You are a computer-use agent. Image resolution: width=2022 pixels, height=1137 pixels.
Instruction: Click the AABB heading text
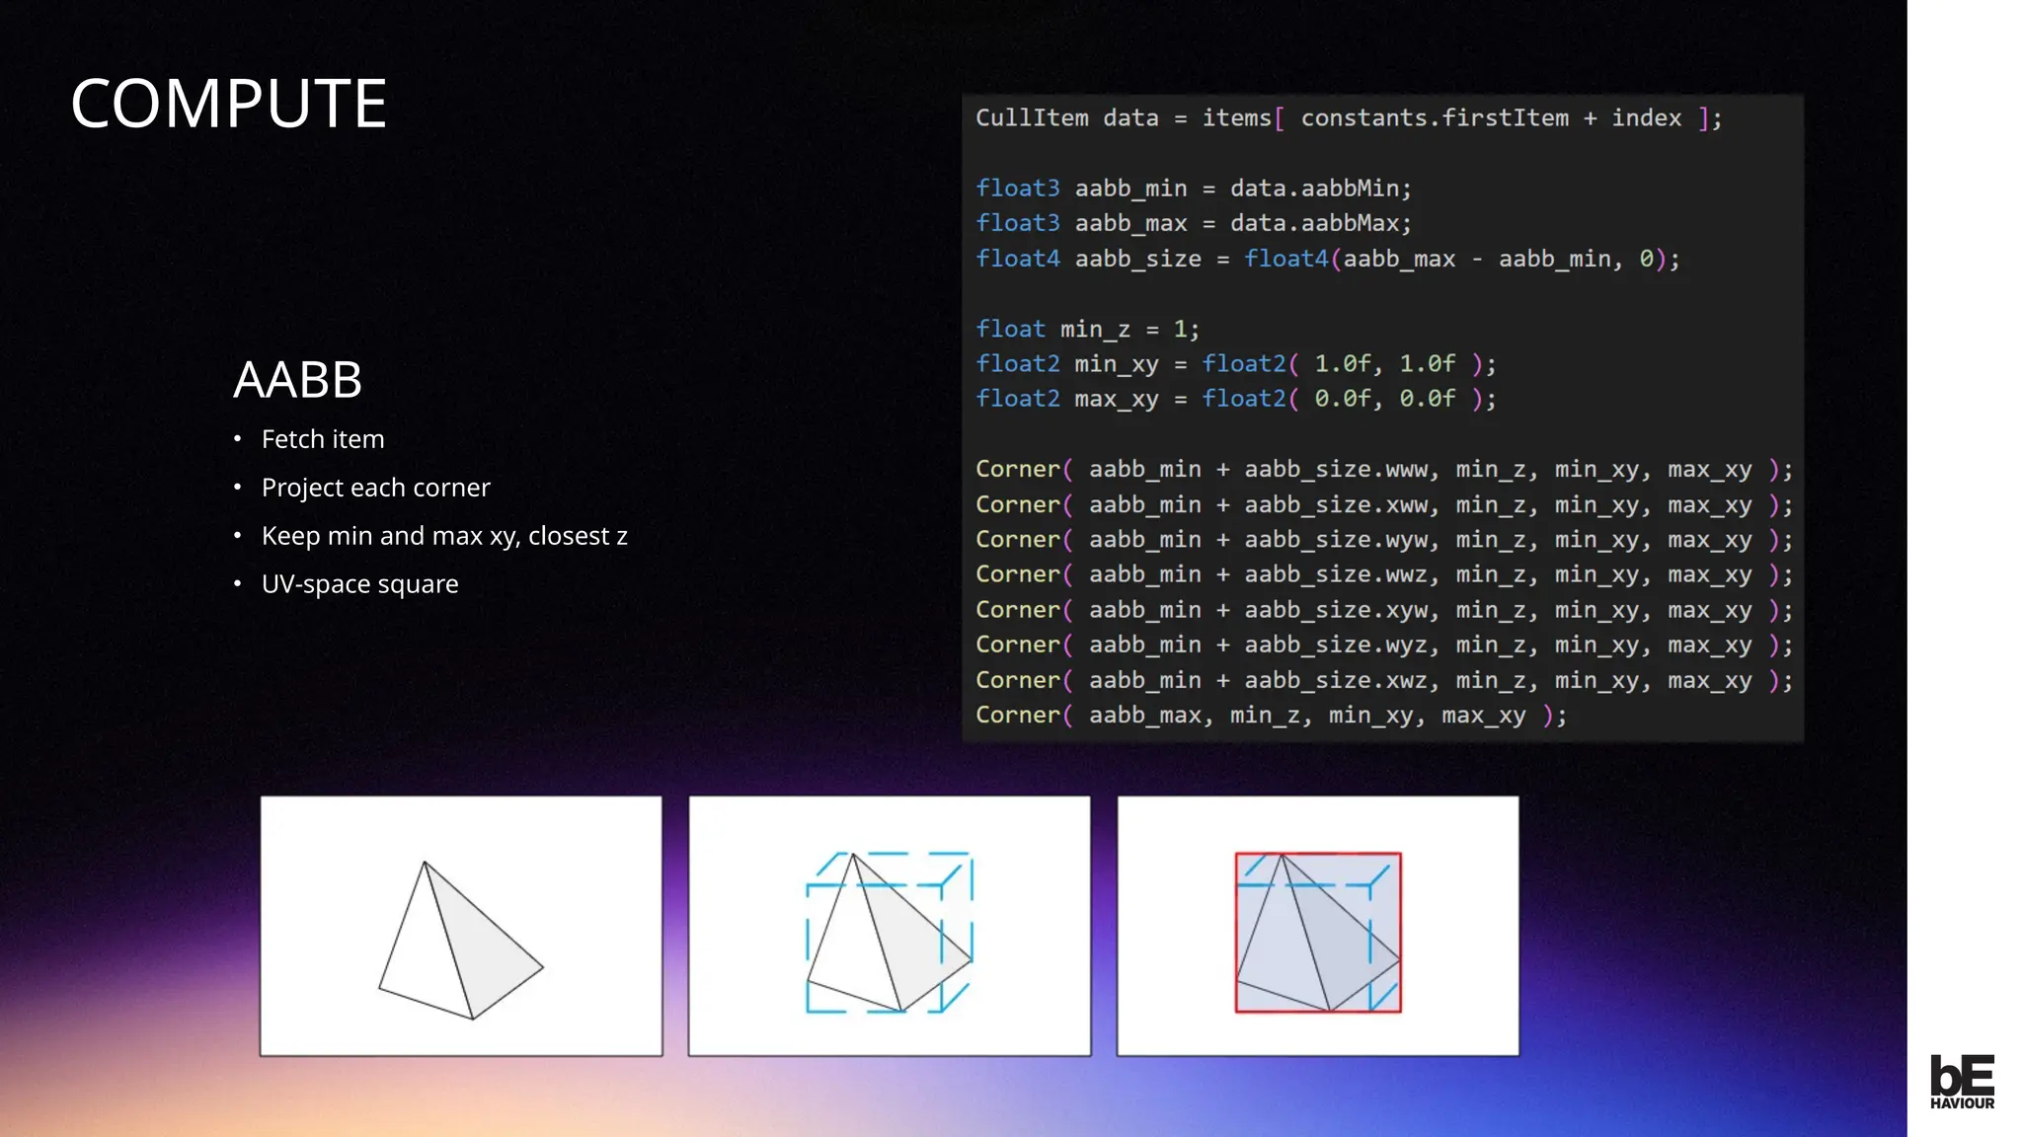point(297,380)
